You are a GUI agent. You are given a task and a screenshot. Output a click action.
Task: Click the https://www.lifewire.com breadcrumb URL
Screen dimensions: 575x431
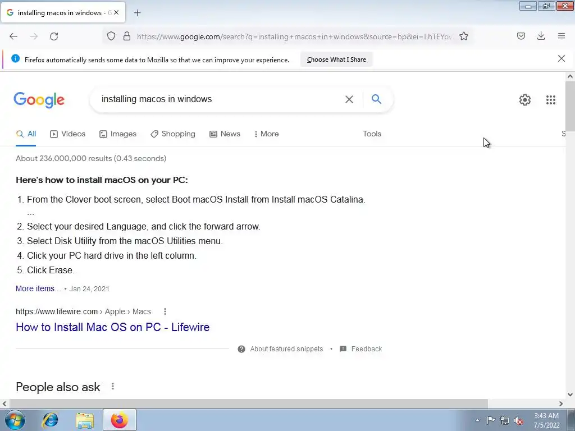coord(57,311)
